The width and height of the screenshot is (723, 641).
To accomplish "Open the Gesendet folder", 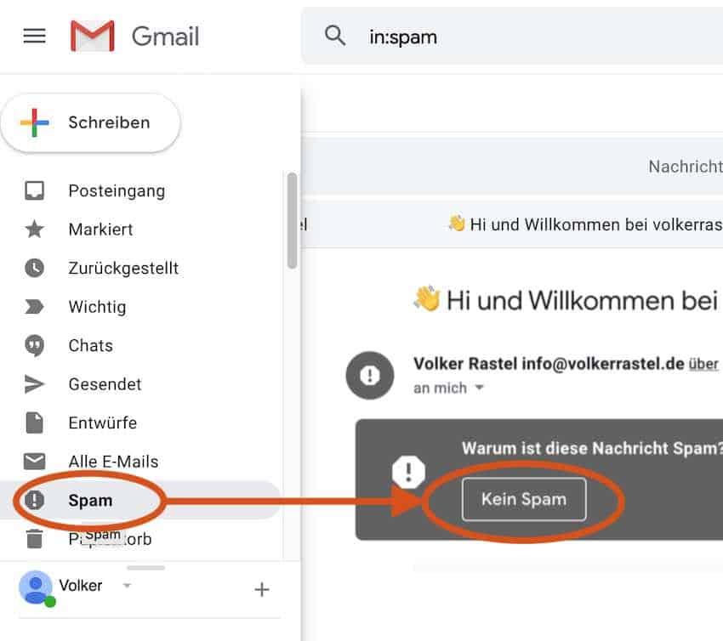I will [x=105, y=384].
